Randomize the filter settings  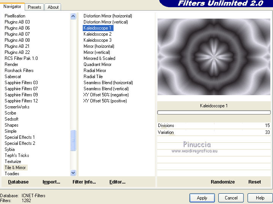[x=223, y=182]
